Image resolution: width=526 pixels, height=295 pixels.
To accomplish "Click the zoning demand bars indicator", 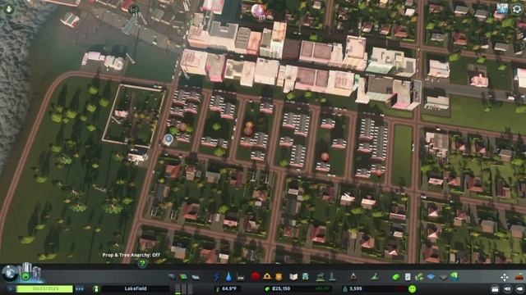I will tap(184, 289).
